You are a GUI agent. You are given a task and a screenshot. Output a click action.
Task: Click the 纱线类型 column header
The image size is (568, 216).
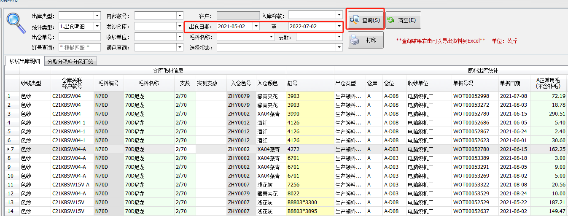coord(35,83)
